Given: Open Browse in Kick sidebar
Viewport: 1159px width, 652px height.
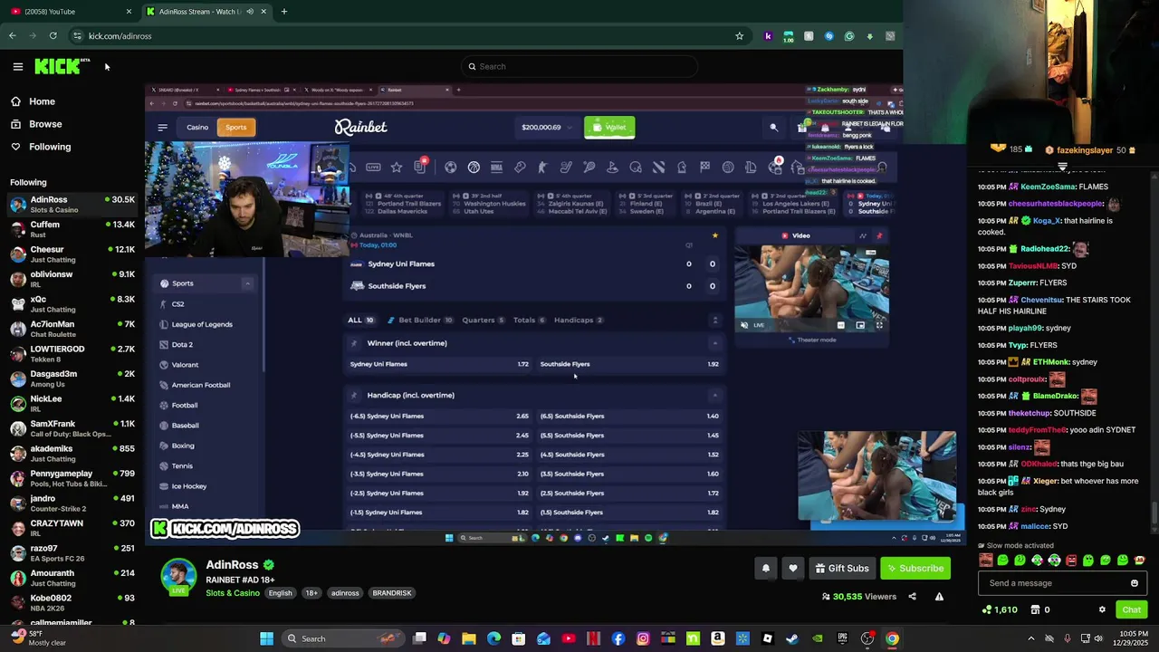Looking at the screenshot, I should pos(45,124).
